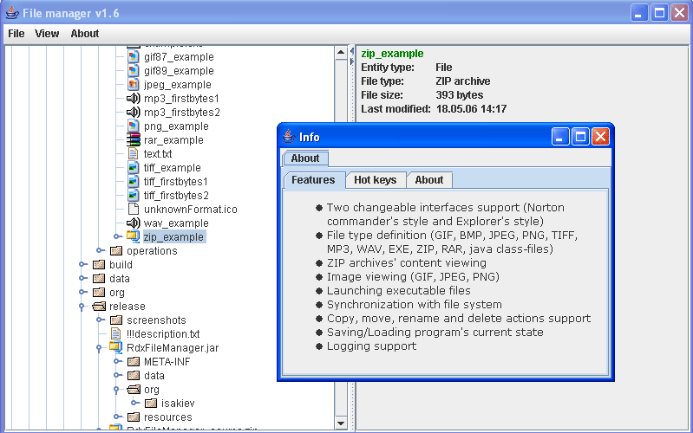Expand the top-level data folder node
The width and height of the screenshot is (693, 433).
pos(82,278)
